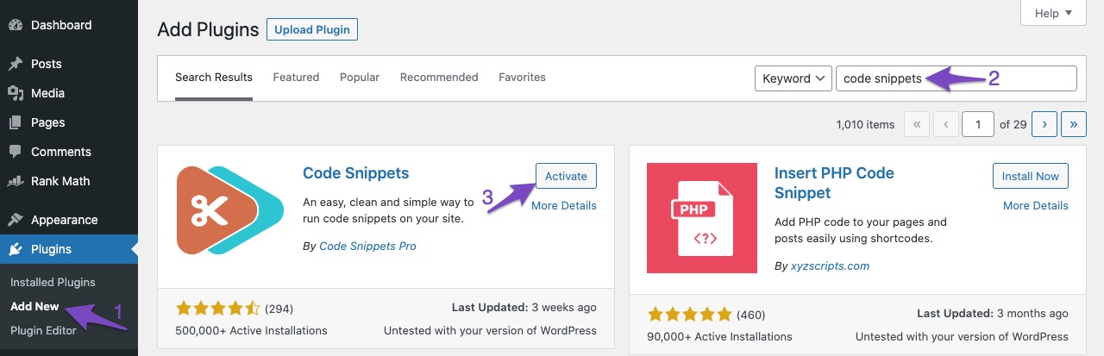Click the Pages sidebar icon
The image size is (1104, 356).
pos(16,122)
